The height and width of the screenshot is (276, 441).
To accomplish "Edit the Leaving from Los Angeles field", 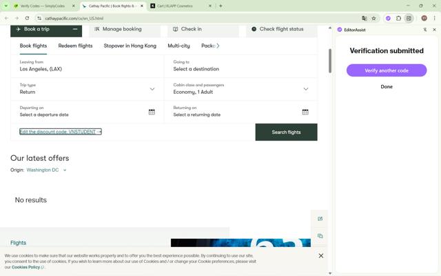I will pyautogui.click(x=88, y=66).
